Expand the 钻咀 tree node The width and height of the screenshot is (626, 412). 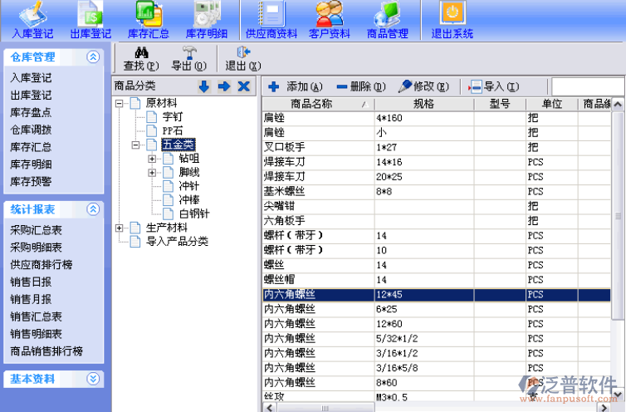click(x=152, y=159)
